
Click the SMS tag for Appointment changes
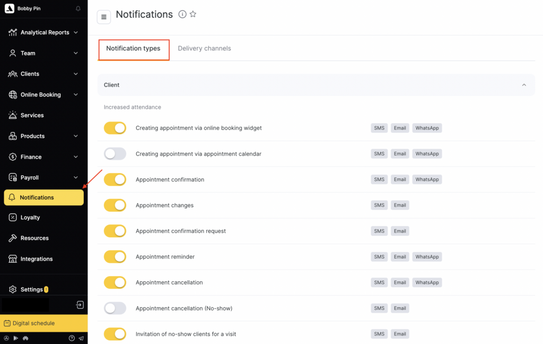point(379,205)
